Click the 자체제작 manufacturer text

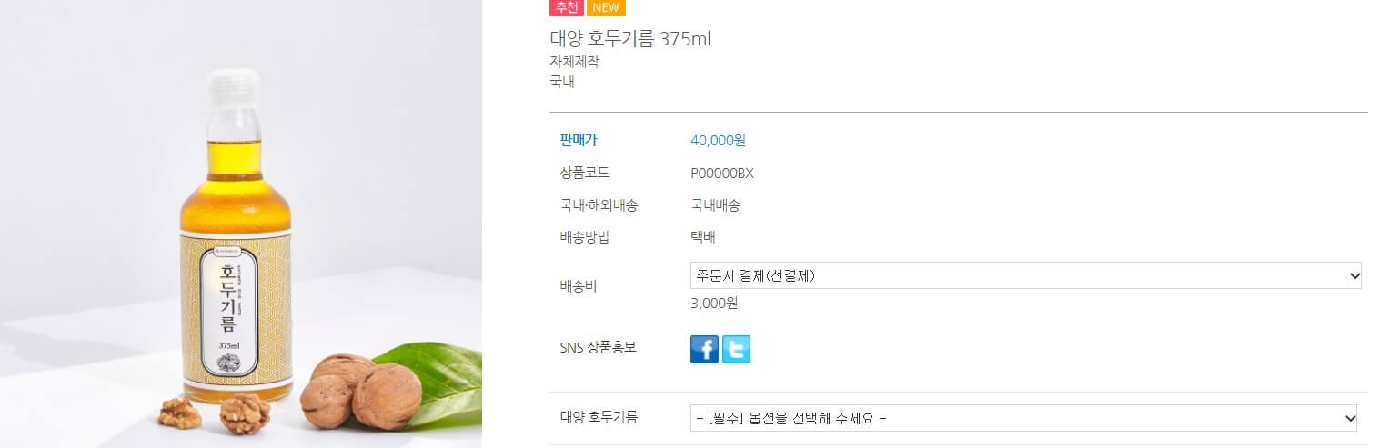575,62
